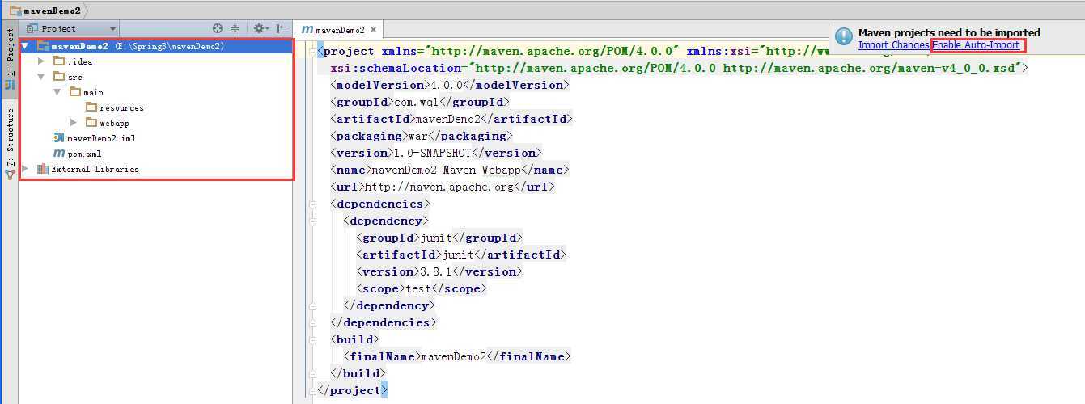Click the mavenDemo2 module icon in tree

point(43,46)
